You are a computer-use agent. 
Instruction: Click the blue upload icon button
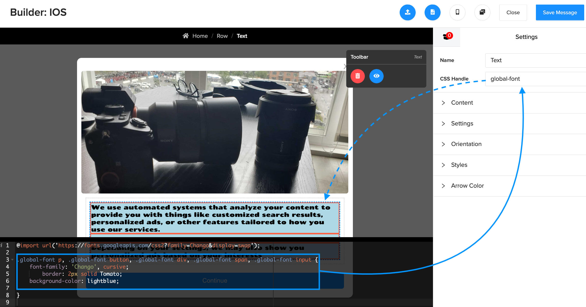pyautogui.click(x=408, y=12)
